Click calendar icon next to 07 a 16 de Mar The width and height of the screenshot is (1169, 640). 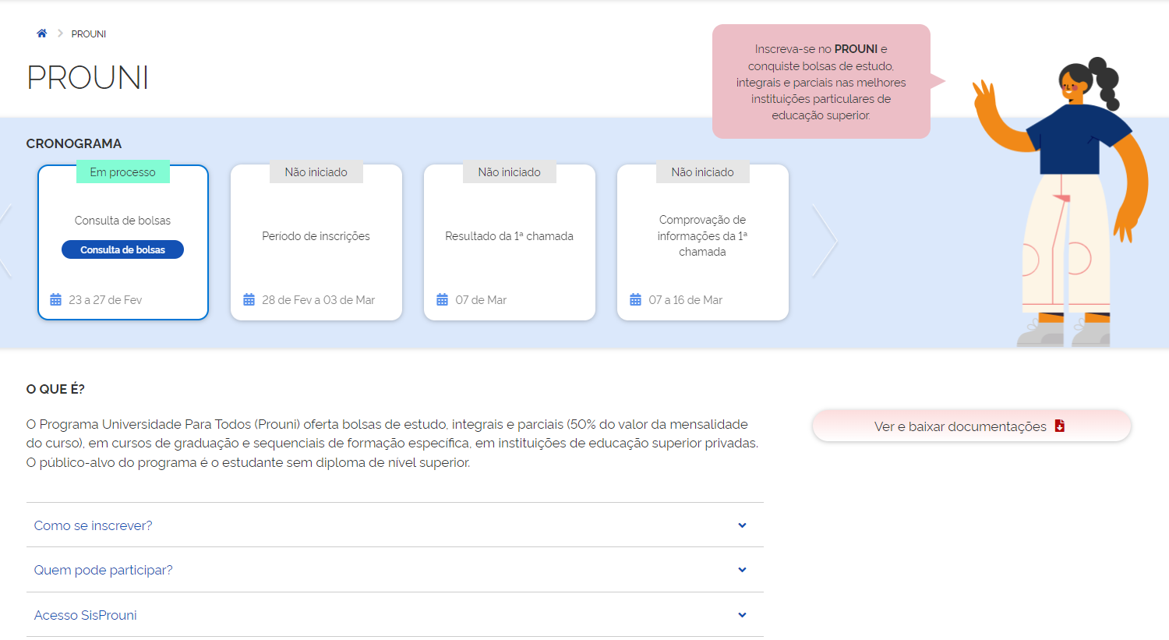coord(635,300)
